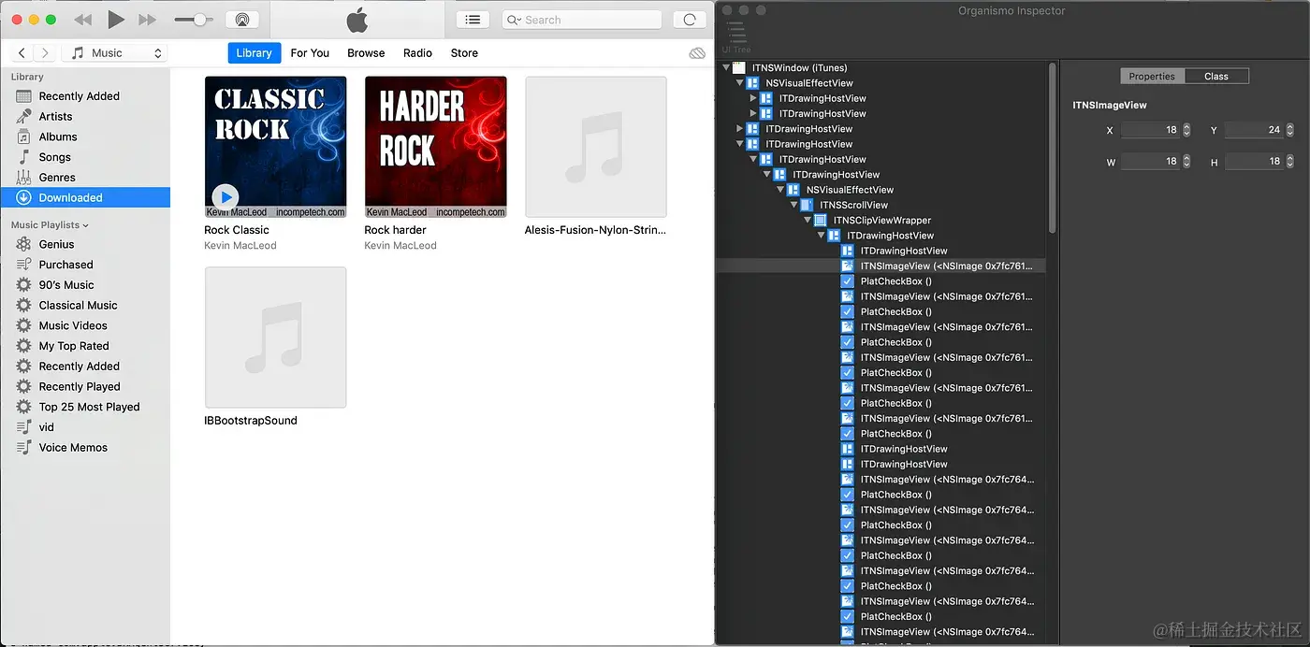This screenshot has width=1310, height=647.
Task: Click the Y value field showing 24
Action: [x=1254, y=130]
